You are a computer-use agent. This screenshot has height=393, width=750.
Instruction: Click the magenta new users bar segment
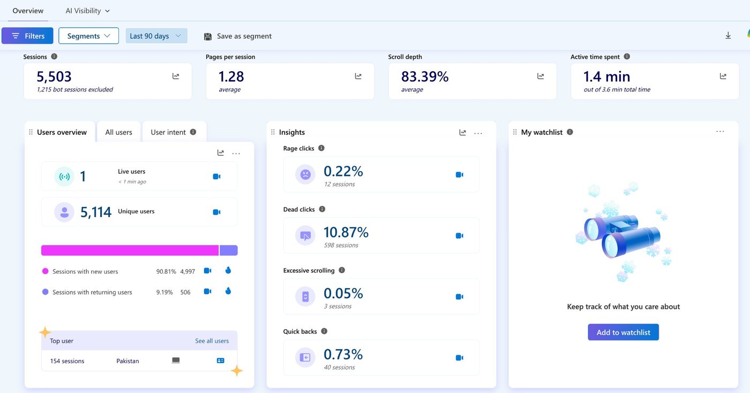pyautogui.click(x=130, y=250)
